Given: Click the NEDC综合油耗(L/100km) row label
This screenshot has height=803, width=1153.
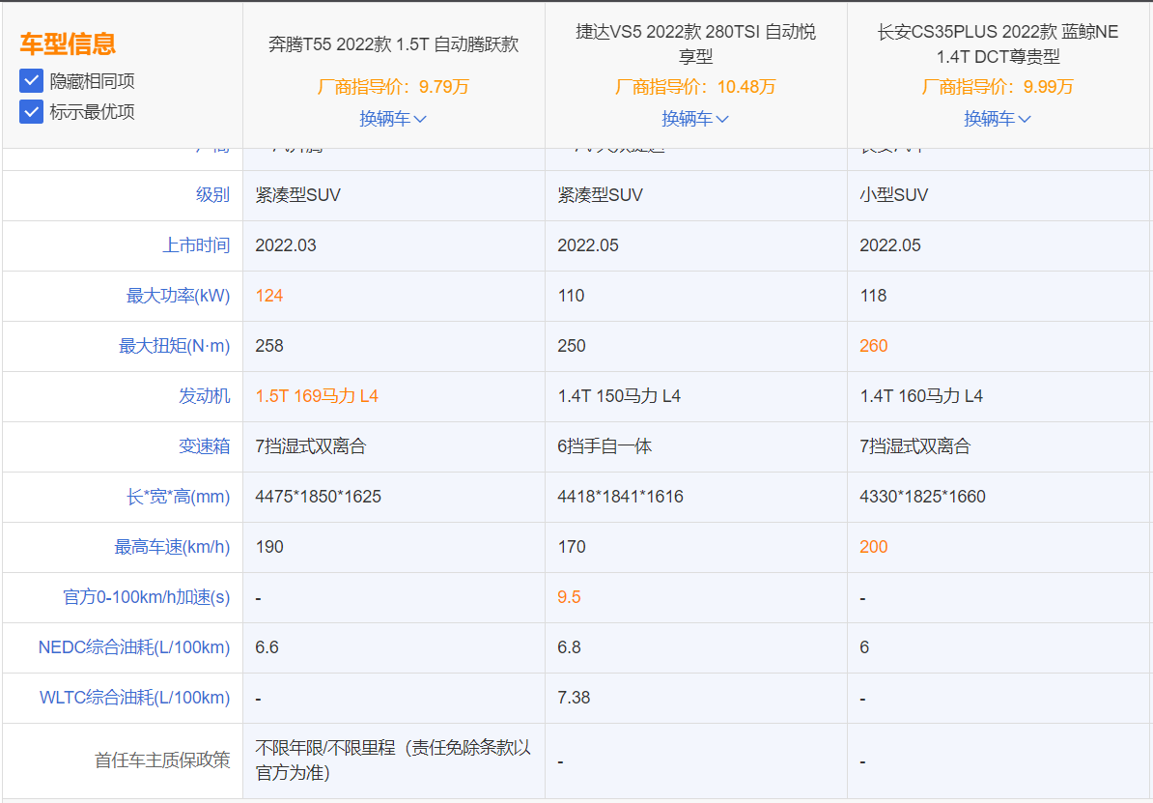Looking at the screenshot, I should point(134,647).
